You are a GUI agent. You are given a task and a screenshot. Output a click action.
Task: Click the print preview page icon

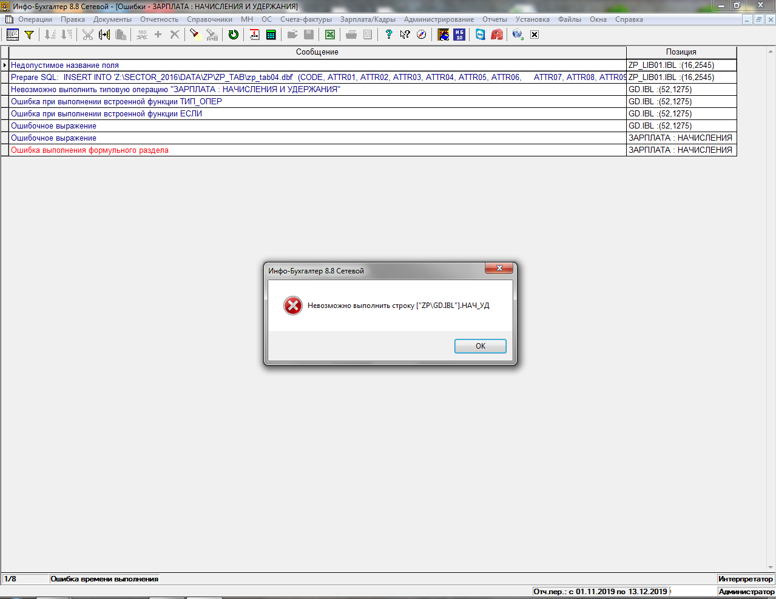point(368,35)
